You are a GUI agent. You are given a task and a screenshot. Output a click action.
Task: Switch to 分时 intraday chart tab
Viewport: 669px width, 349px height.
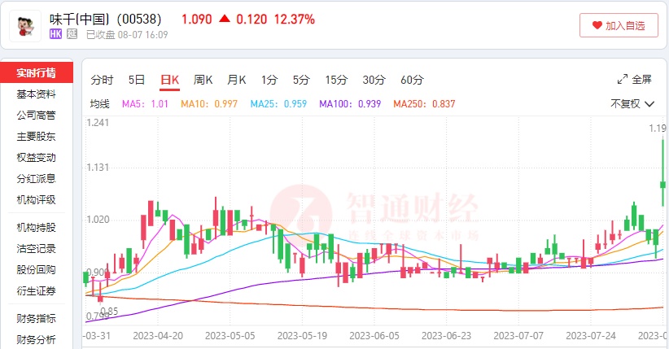tap(102, 80)
